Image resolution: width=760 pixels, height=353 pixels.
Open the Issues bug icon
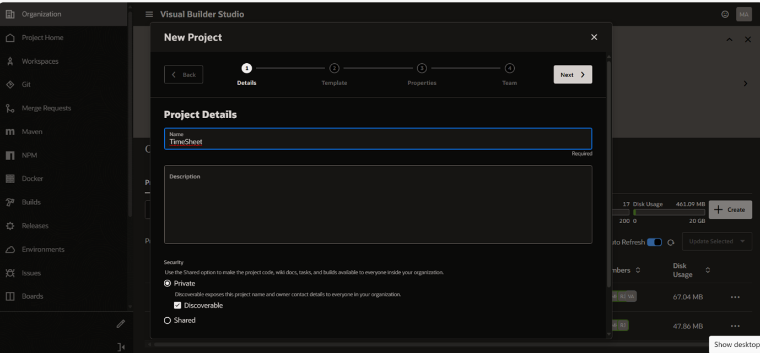click(10, 273)
